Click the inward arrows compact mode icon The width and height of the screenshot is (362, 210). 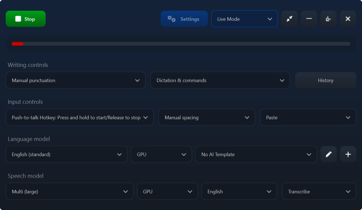289,19
